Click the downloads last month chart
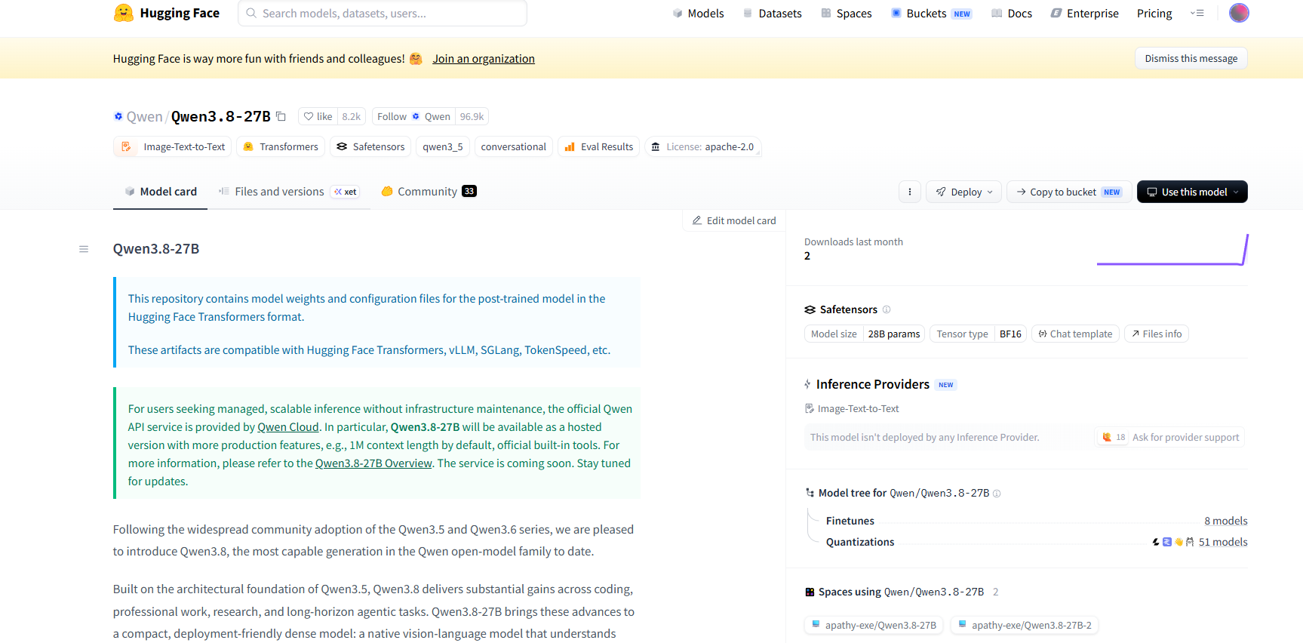Screen dimensions: 1303x643 1172,250
